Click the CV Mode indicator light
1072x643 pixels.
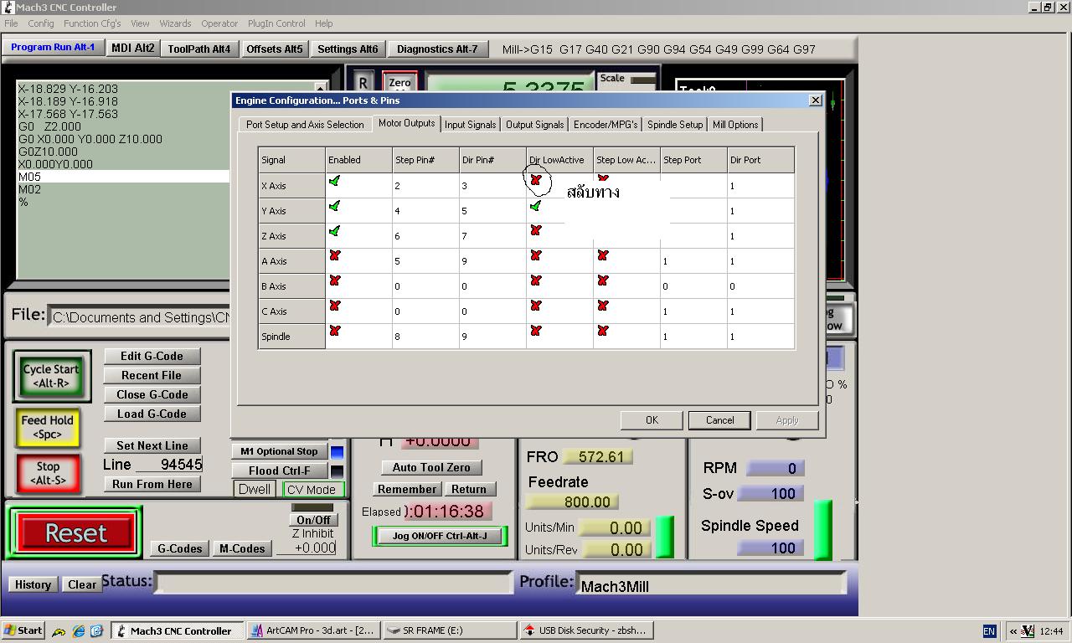(x=313, y=489)
